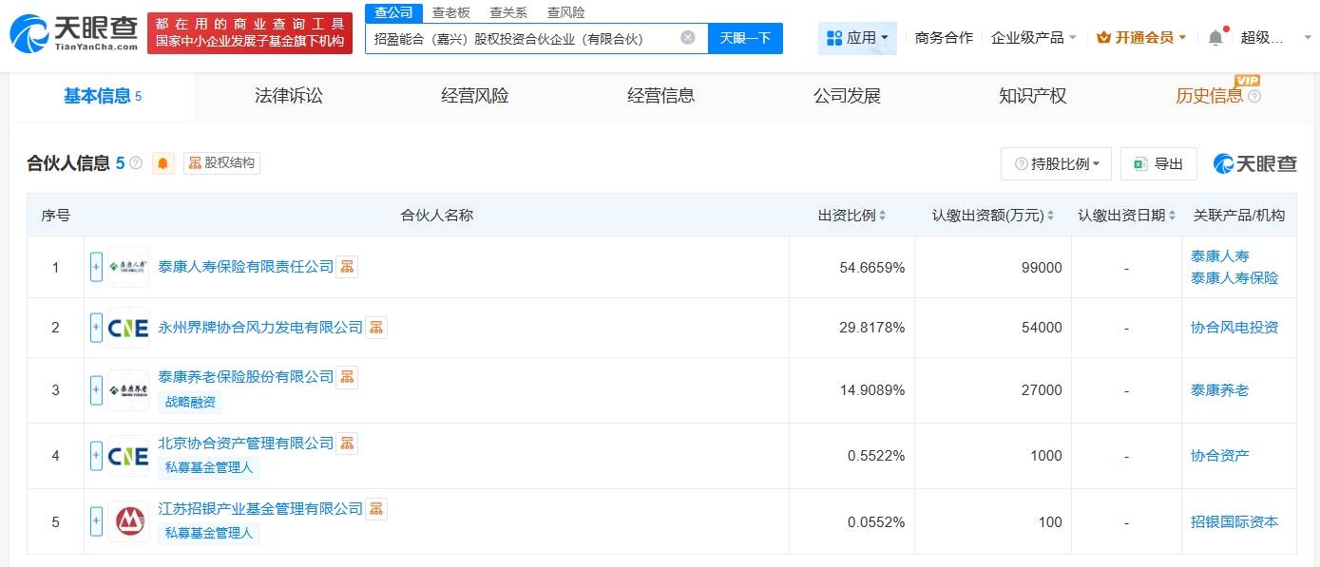Open the 应用 dropdown menu
This screenshot has width=1320, height=567.
[857, 38]
